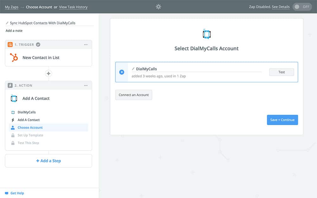317x198 pixels.
Task: Toggle the Zap ON/OFF switch
Action: [302, 7]
